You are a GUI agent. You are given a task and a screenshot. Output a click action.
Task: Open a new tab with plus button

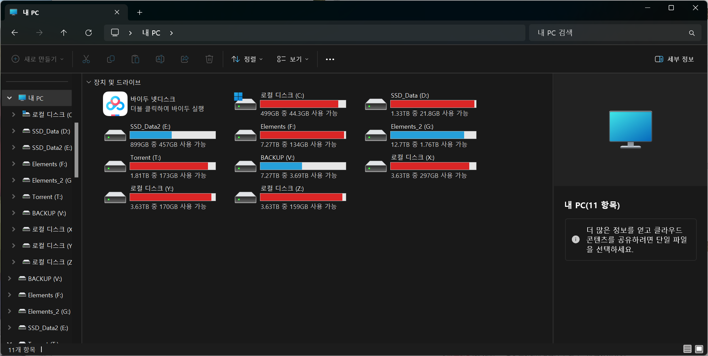pos(140,13)
